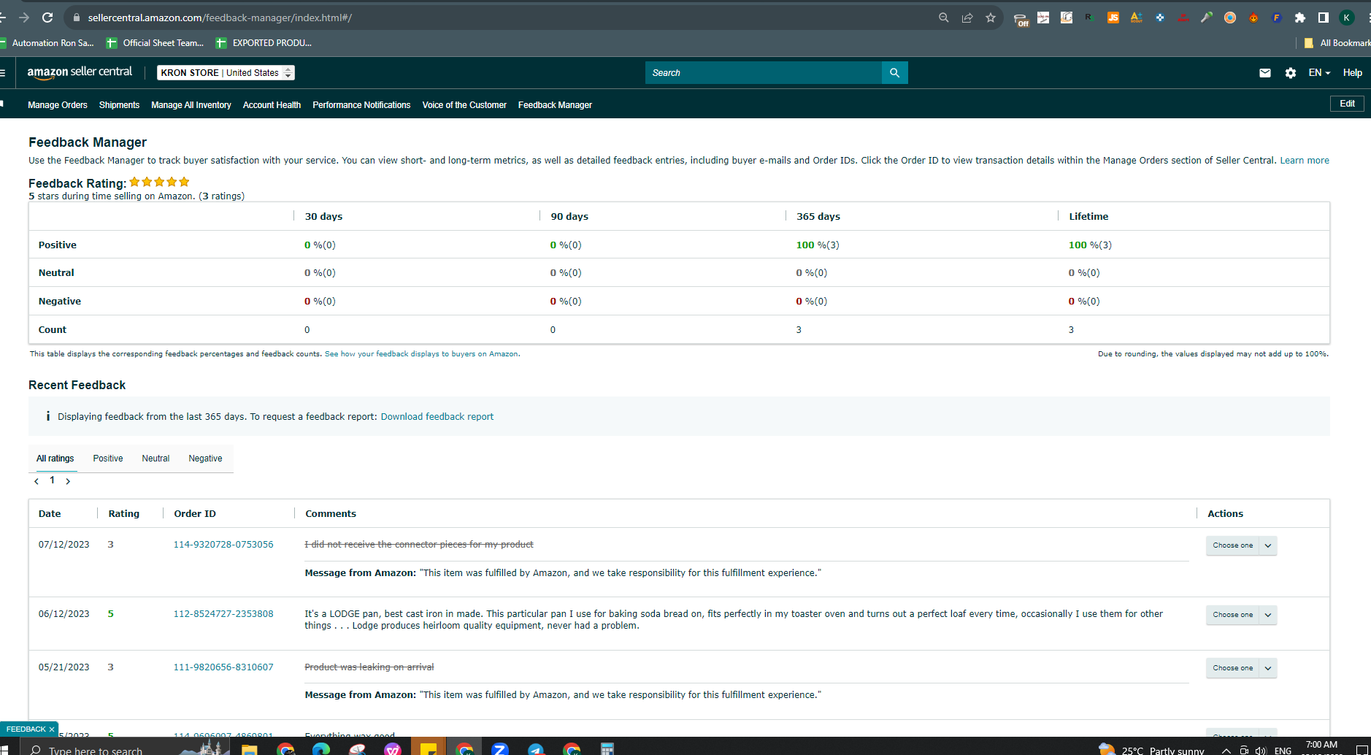Reload the page with the refresh icon
Image resolution: width=1371 pixels, height=755 pixels.
(x=47, y=18)
